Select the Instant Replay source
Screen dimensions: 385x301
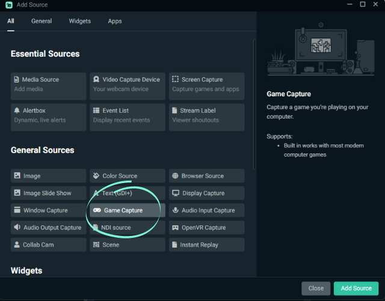click(206, 244)
